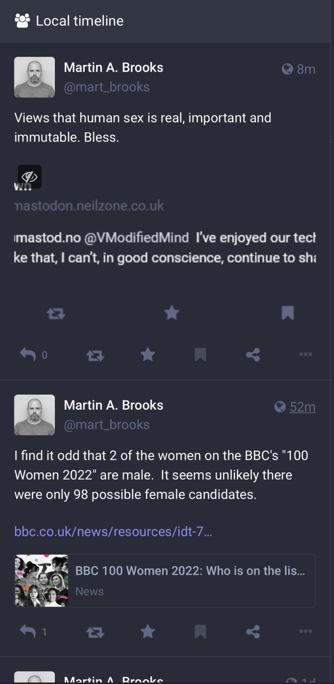Bookmark the first post

[x=200, y=355]
